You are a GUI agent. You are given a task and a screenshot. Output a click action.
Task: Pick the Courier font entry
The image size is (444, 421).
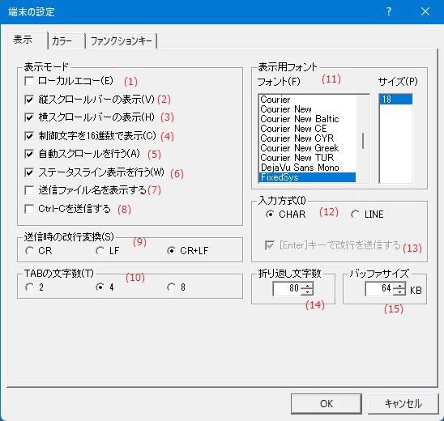tap(307, 100)
